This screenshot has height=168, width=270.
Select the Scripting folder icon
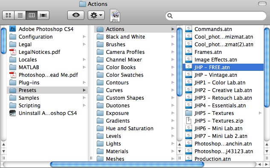click(13, 105)
